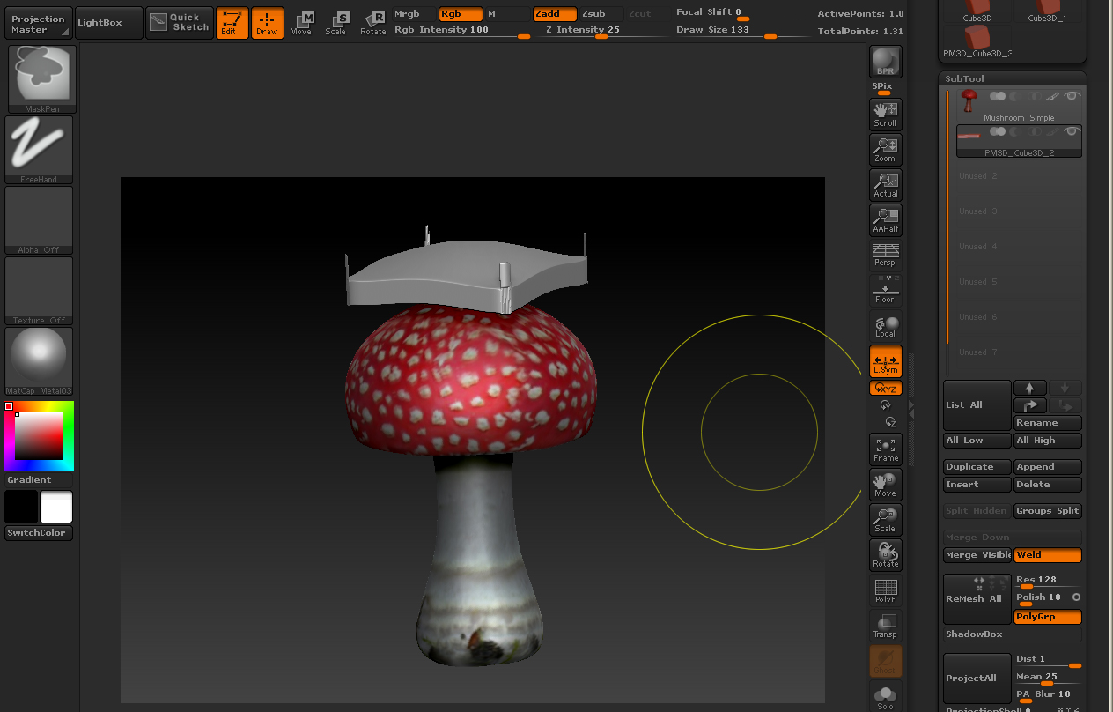Viewport: 1113px width, 712px height.
Task: Toggle PolyF polyframe display
Action: coord(886,590)
